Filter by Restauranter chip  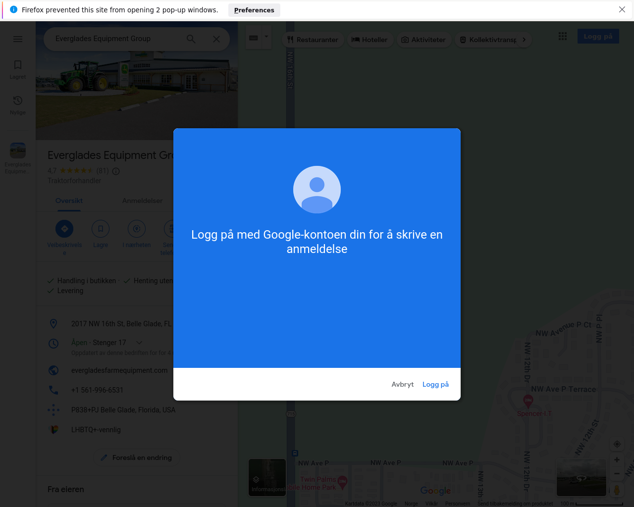pyautogui.click(x=313, y=40)
